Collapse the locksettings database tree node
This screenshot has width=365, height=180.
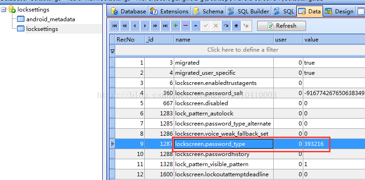tap(4, 10)
